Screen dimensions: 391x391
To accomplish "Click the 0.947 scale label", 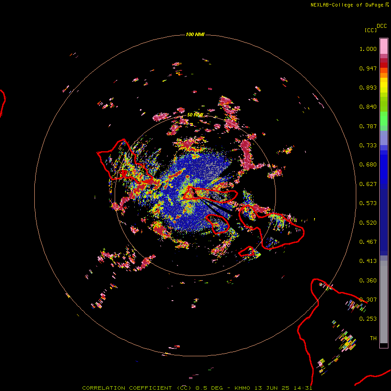I will click(x=368, y=68).
